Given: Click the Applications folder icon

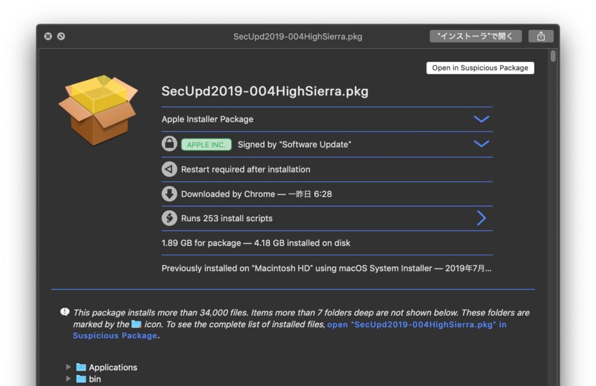Looking at the screenshot, I should point(81,367).
